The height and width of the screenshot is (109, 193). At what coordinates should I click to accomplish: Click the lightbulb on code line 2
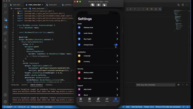[18, 13]
